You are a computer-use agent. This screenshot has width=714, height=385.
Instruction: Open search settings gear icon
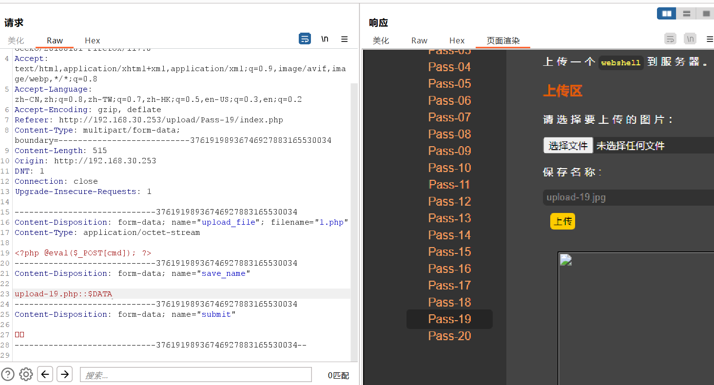[26, 374]
